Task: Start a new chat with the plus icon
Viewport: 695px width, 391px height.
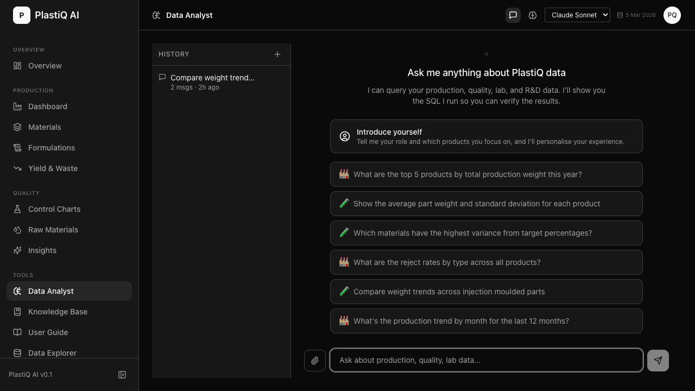Action: tap(277, 54)
